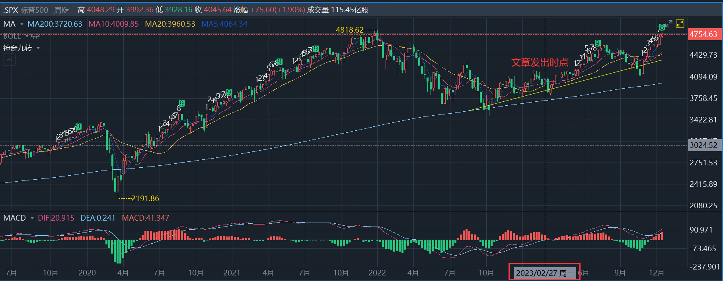This screenshot has height=281, width=723.
Task: Expand the 神奇九转 indicator dropdown
Action: (38, 48)
